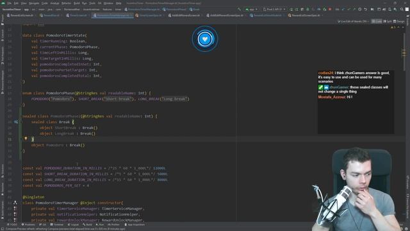Image resolution: width=410 pixels, height=231 pixels.
Task: Open the Build menu
Action: click(77, 3)
